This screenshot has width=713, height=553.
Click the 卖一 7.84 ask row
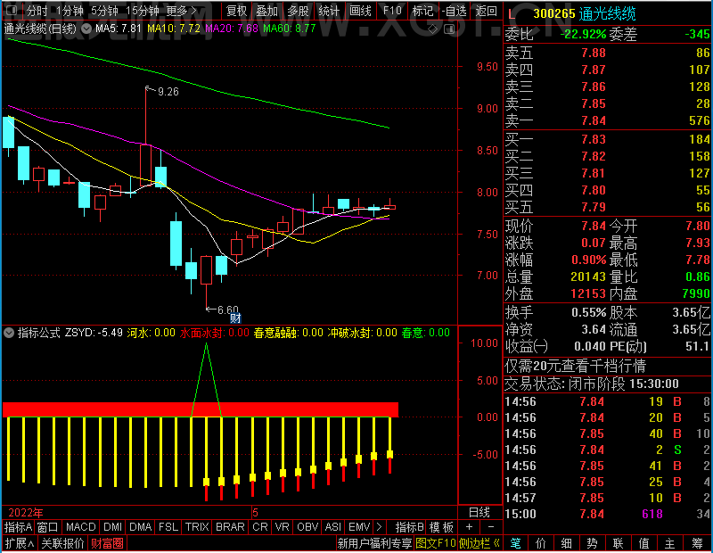[608, 120]
